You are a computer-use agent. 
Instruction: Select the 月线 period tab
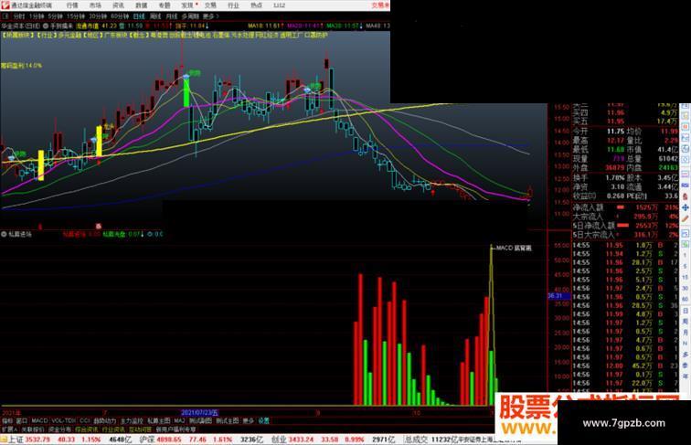(172, 16)
